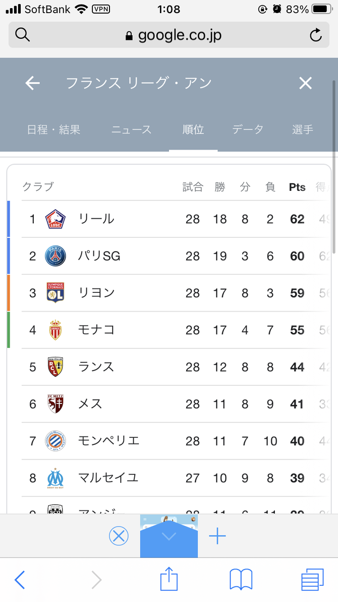338x602 pixels.
Task: Dismiss overlay with circled X icon
Action: [119, 536]
